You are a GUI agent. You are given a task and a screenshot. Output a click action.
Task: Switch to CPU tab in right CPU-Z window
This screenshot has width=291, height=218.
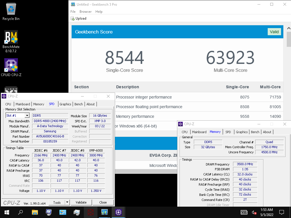pos(184,132)
